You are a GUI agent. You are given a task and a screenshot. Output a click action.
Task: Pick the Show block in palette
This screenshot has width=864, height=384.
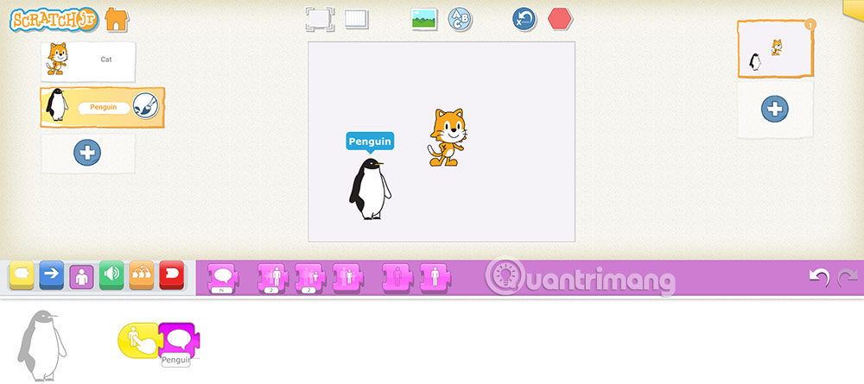[x=435, y=277]
